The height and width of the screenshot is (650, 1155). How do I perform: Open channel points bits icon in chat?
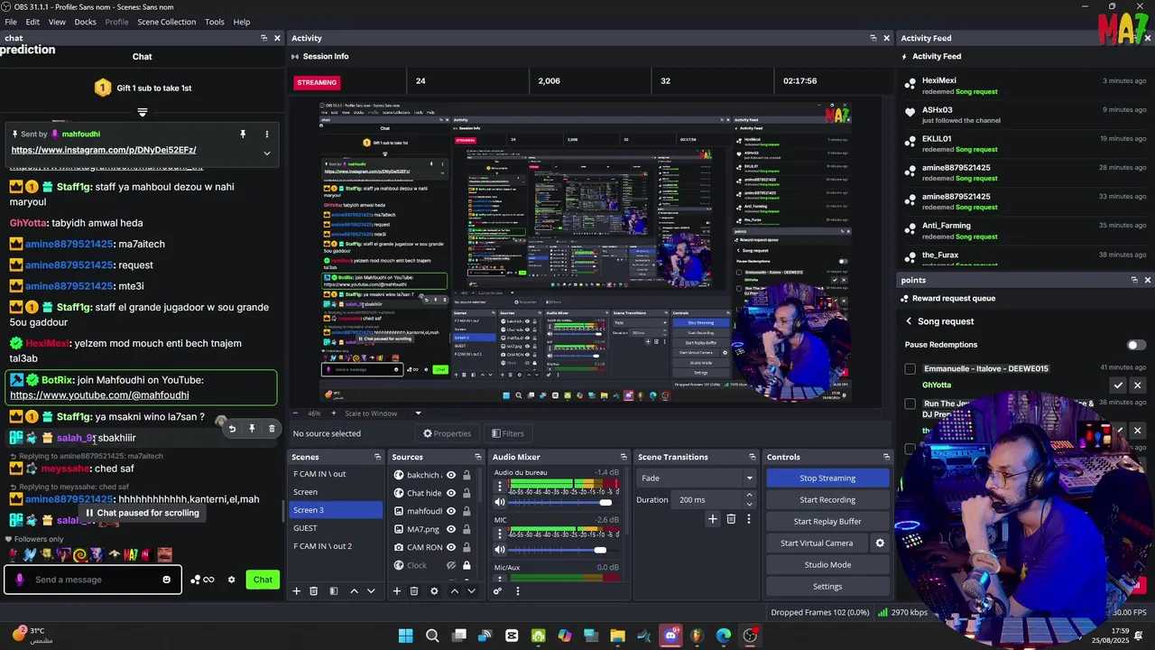pos(202,580)
